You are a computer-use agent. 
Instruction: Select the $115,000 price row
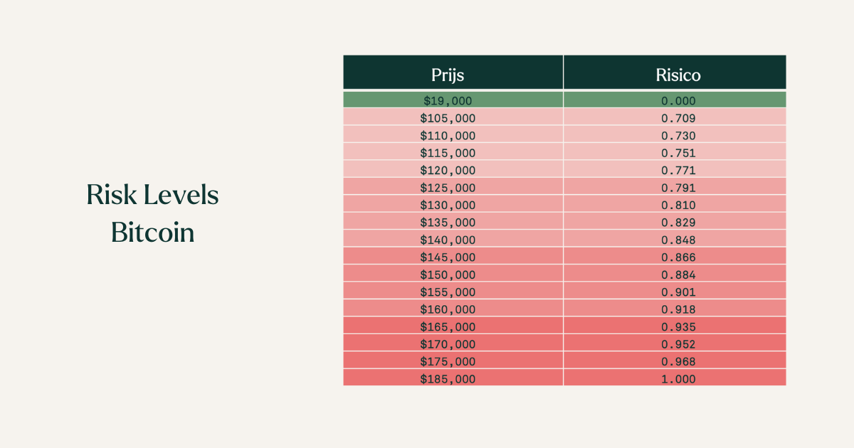564,153
